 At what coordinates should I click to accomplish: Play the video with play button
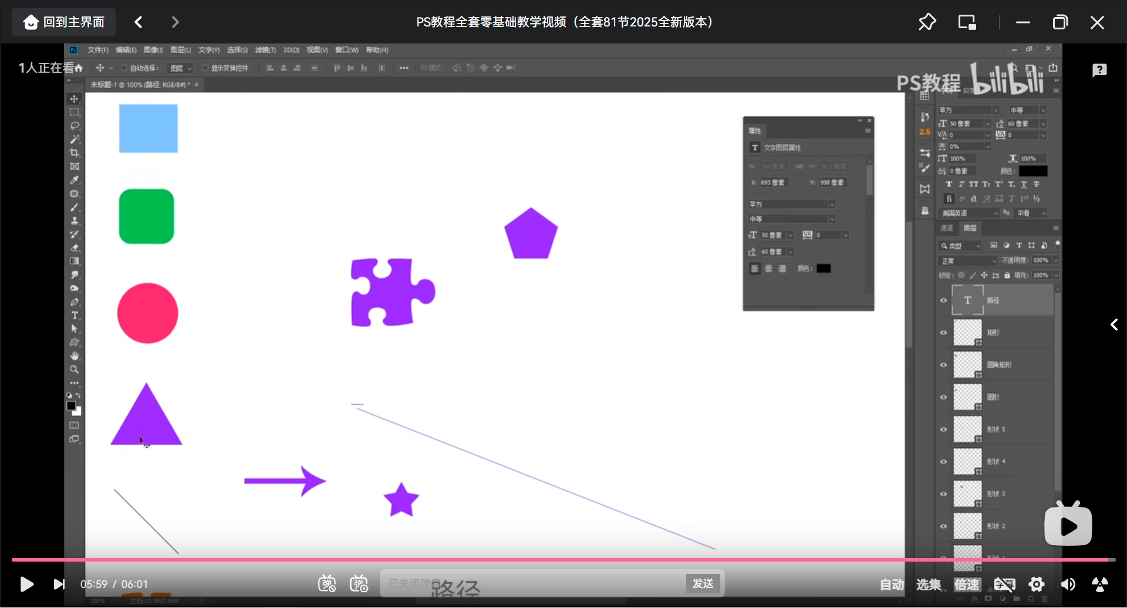tap(26, 584)
